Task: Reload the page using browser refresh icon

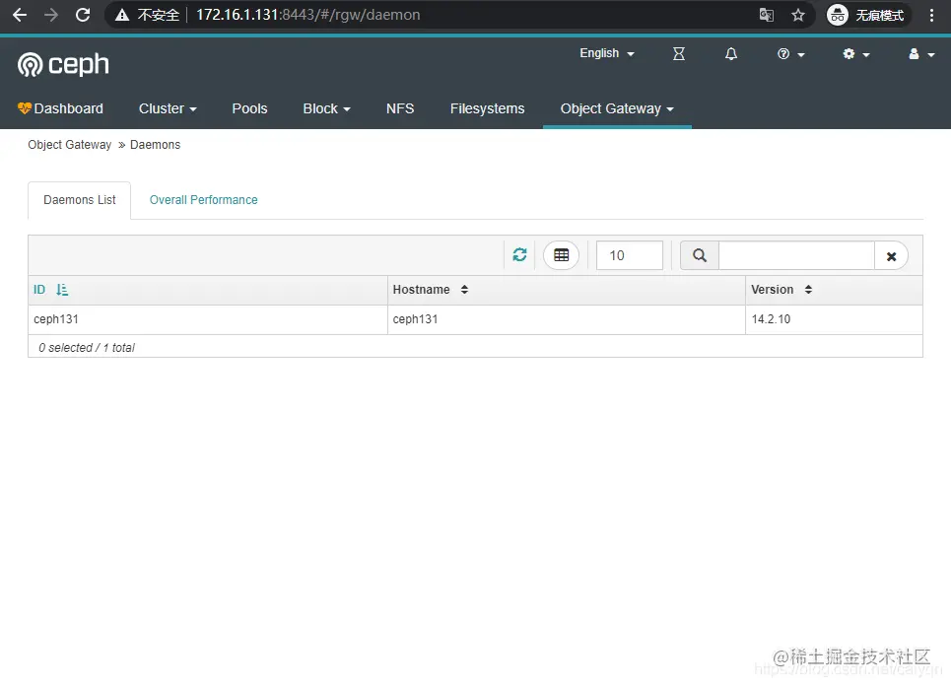Action: [83, 15]
